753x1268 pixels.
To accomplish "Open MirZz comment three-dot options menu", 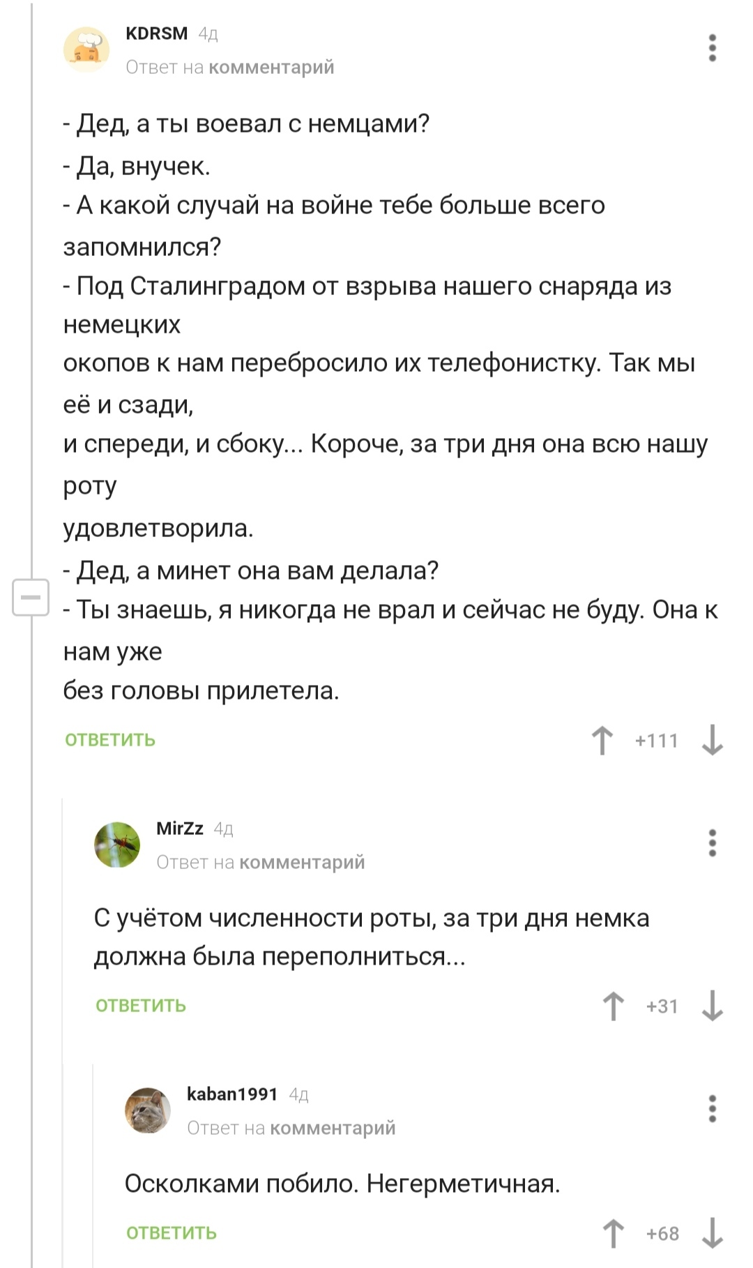I will (712, 843).
